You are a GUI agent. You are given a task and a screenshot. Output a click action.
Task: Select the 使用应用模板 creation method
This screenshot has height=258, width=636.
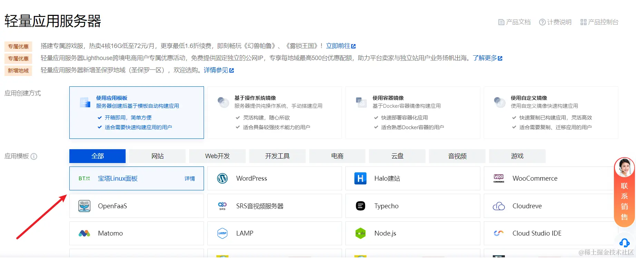137,113
